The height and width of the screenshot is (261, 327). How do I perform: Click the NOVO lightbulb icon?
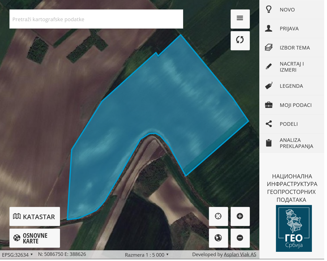click(x=269, y=9)
